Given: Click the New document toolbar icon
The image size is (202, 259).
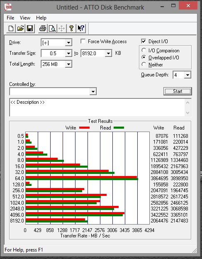Looking at the screenshot, I should pos(11,28).
